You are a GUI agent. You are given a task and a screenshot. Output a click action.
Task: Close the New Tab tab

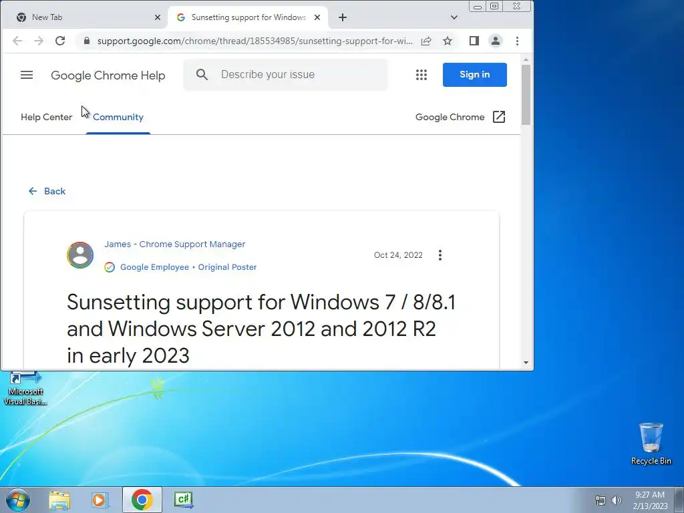click(158, 17)
